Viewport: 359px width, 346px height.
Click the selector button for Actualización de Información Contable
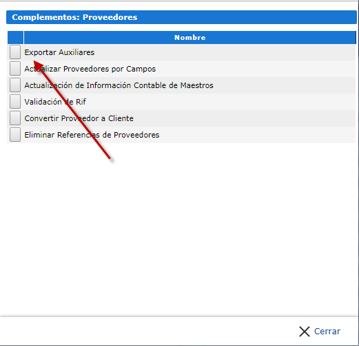point(15,85)
